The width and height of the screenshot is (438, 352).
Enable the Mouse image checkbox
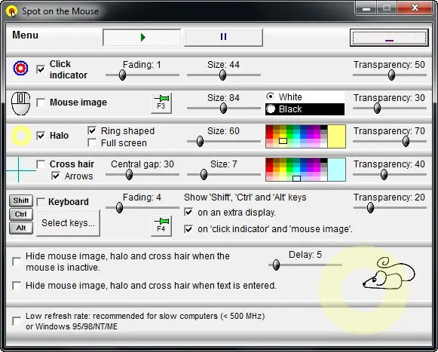click(41, 103)
